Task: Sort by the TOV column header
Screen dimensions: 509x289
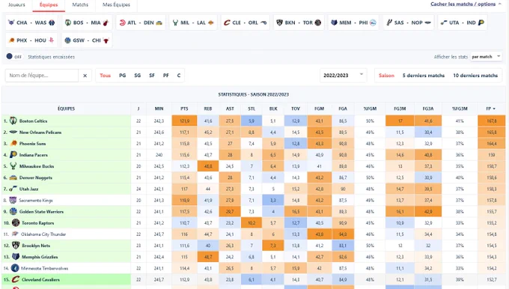Action: click(x=296, y=109)
